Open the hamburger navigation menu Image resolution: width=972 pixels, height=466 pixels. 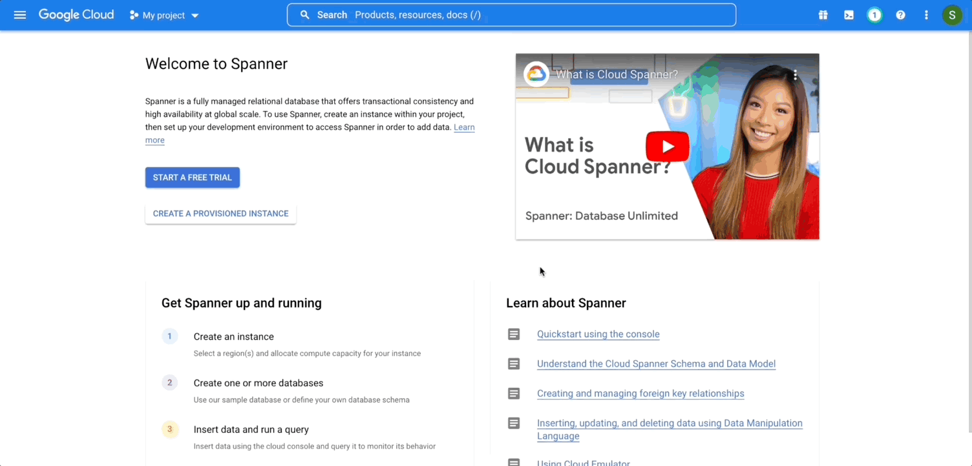click(20, 15)
